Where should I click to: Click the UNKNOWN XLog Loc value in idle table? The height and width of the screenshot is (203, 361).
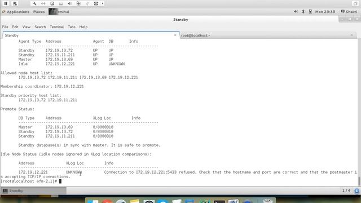pos(74,172)
